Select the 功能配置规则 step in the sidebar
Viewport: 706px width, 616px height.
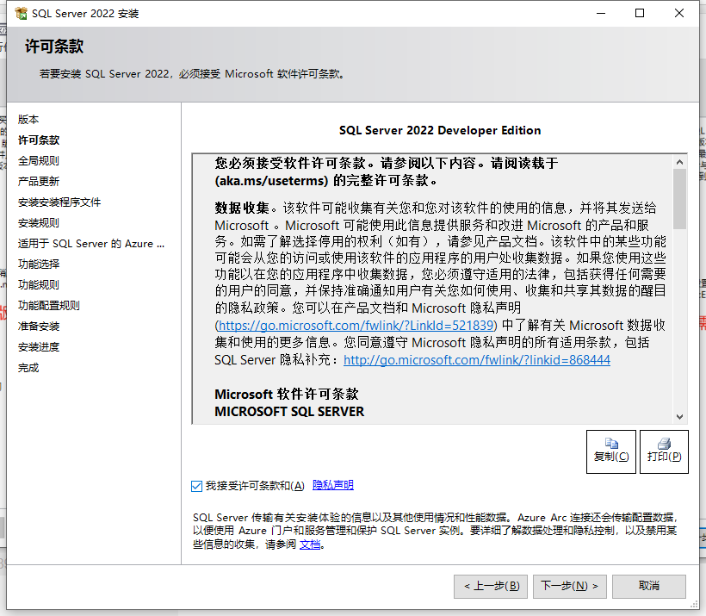pyautogui.click(x=49, y=306)
